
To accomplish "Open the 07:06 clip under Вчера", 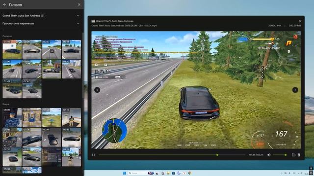I will tap(32, 137).
